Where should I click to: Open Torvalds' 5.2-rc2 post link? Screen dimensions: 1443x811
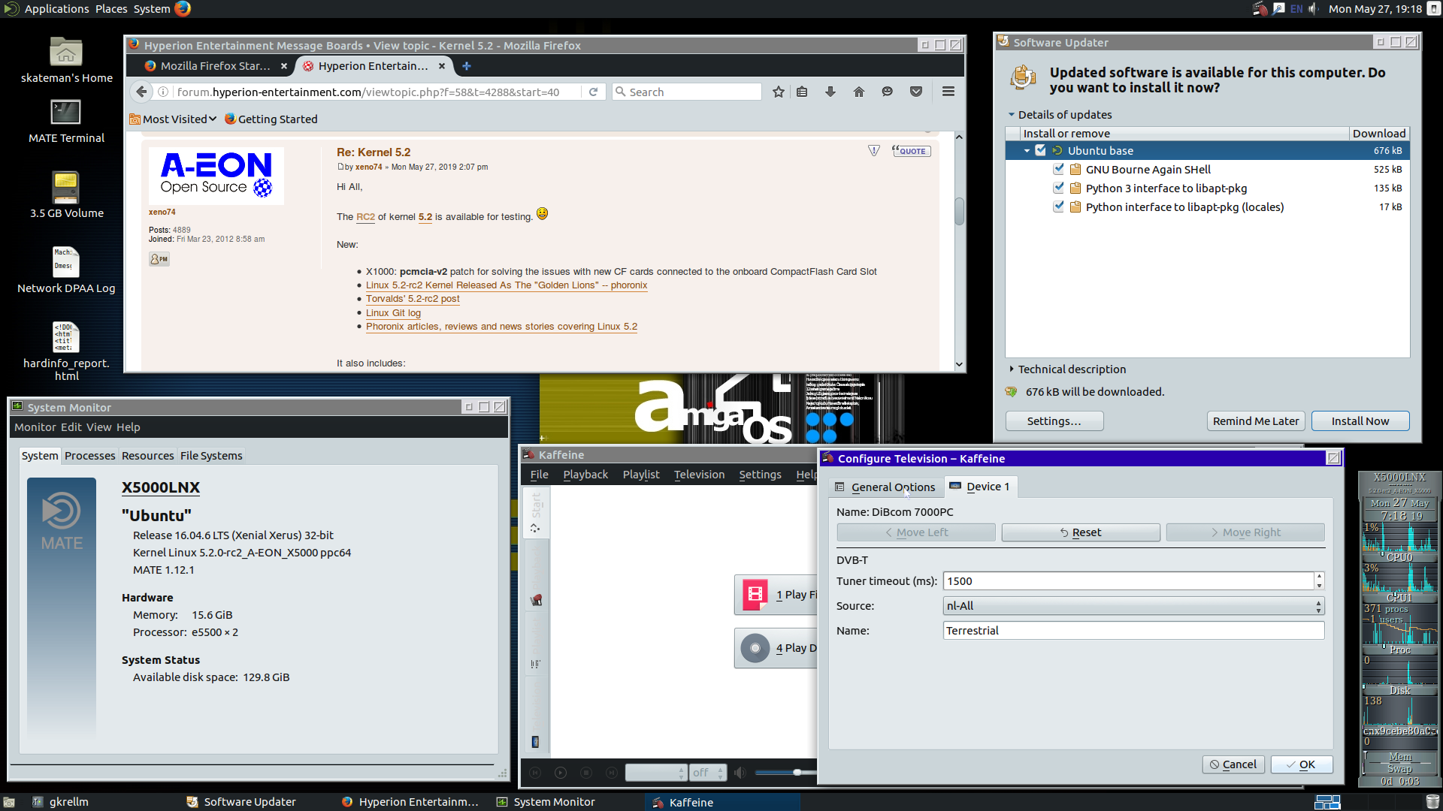pyautogui.click(x=413, y=299)
